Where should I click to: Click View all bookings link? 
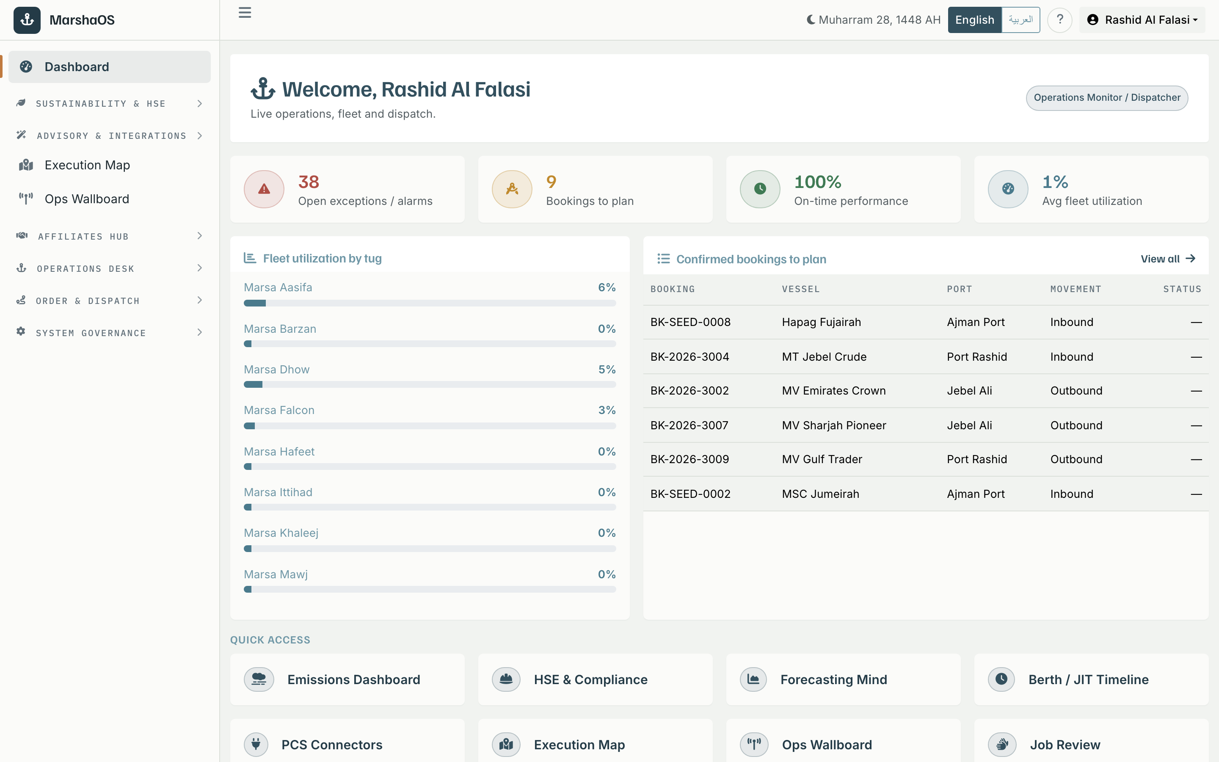point(1168,259)
